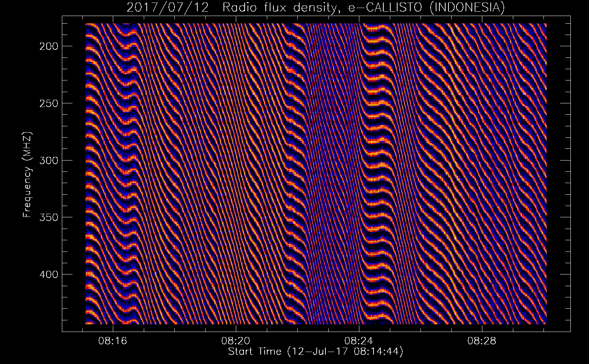The image size is (589, 364).
Task: Click the 08:24 time tick label
Action: [359, 341]
